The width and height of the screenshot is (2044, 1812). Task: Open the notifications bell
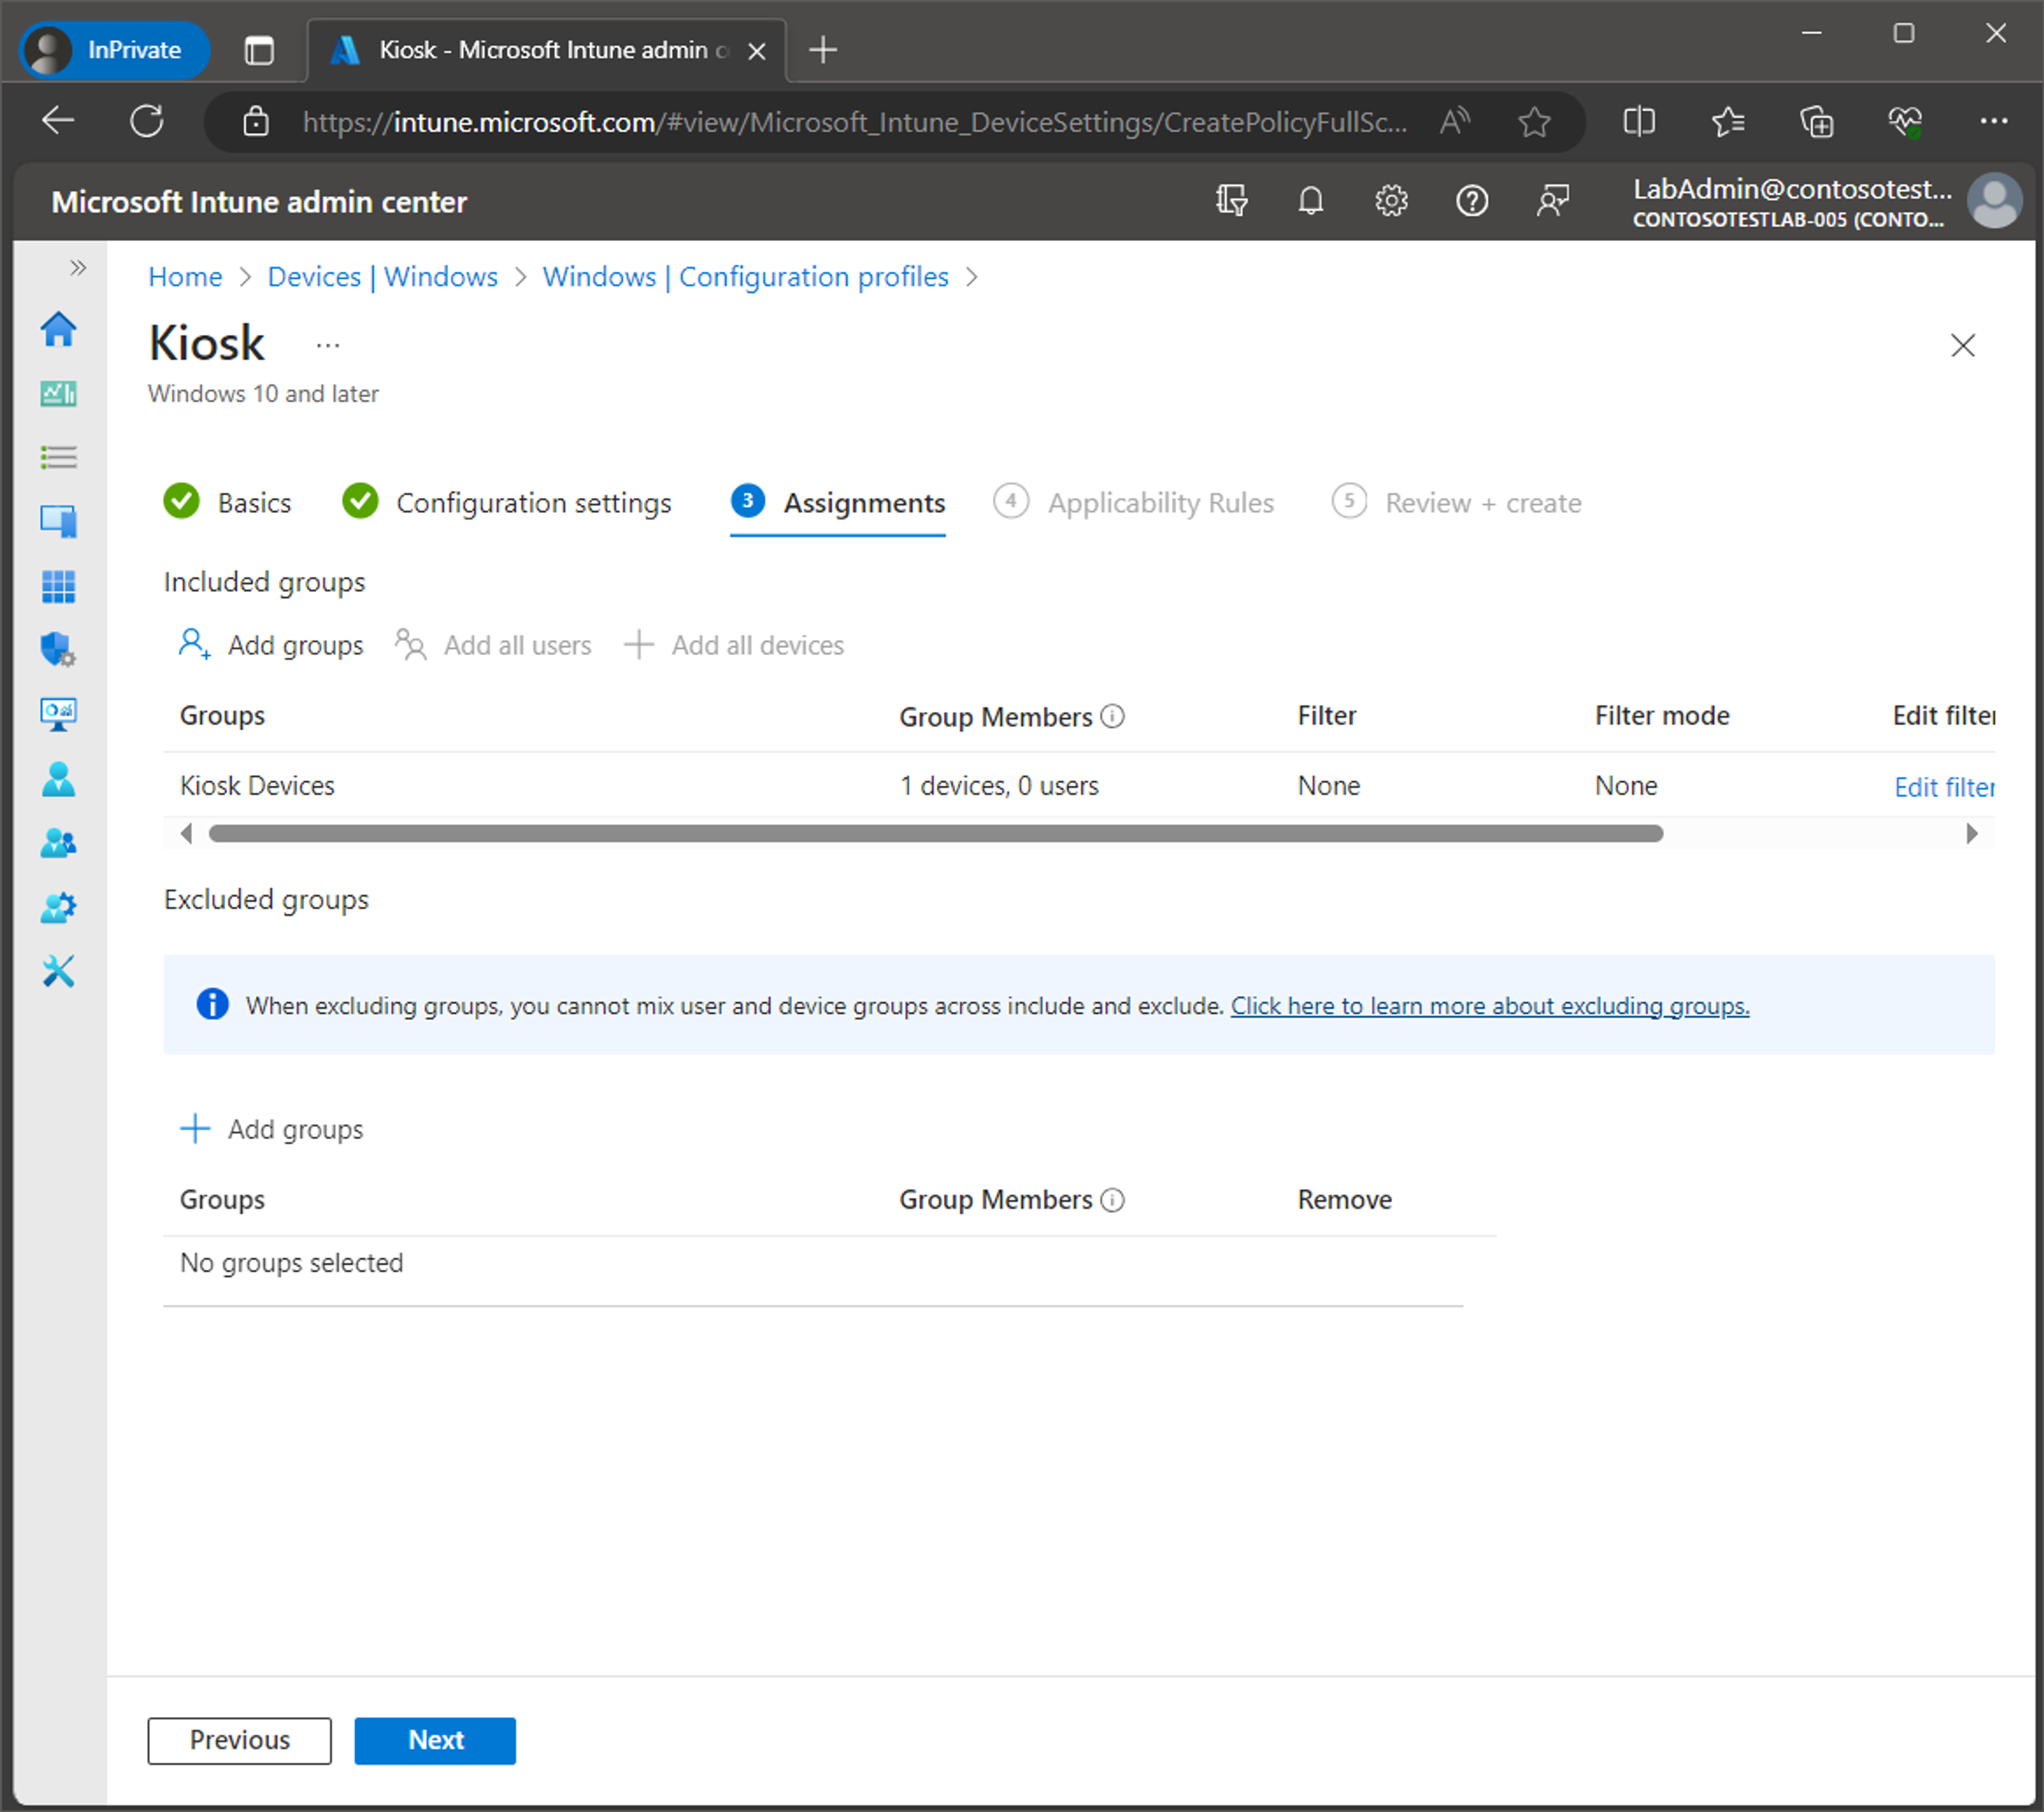click(1311, 201)
